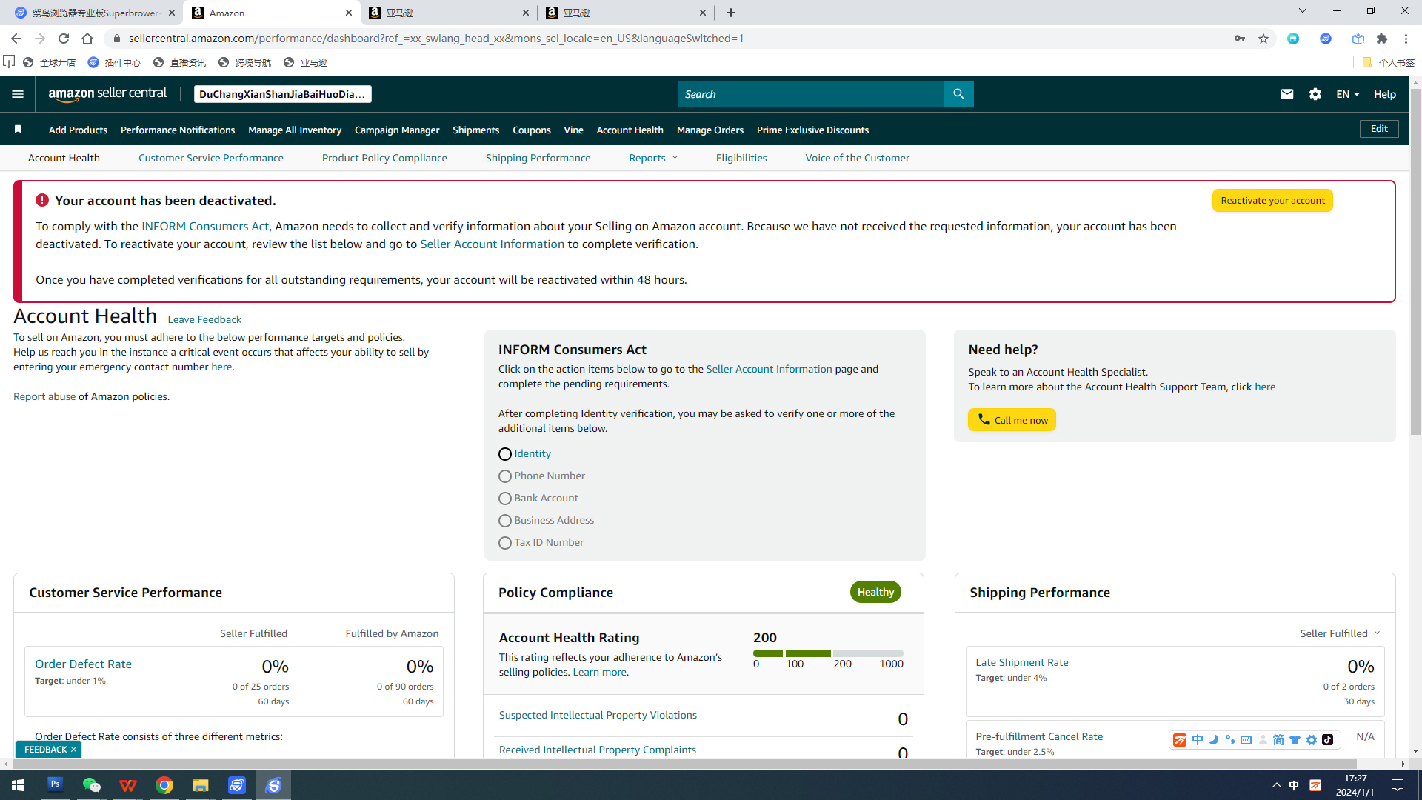Open the INFORM Consumers Act link

pos(205,227)
